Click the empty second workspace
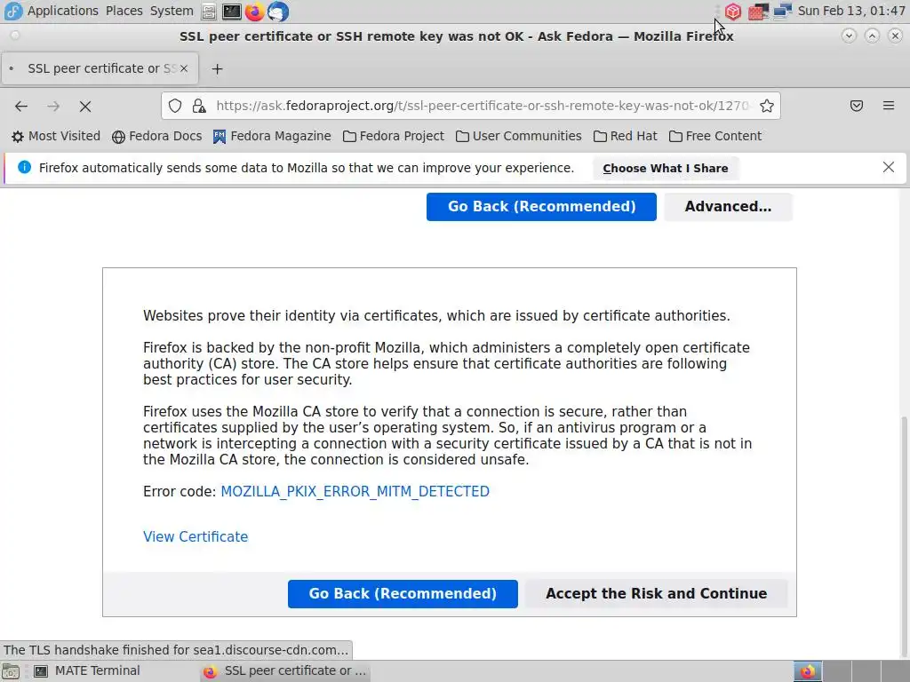Image resolution: width=910 pixels, height=682 pixels. 836,671
